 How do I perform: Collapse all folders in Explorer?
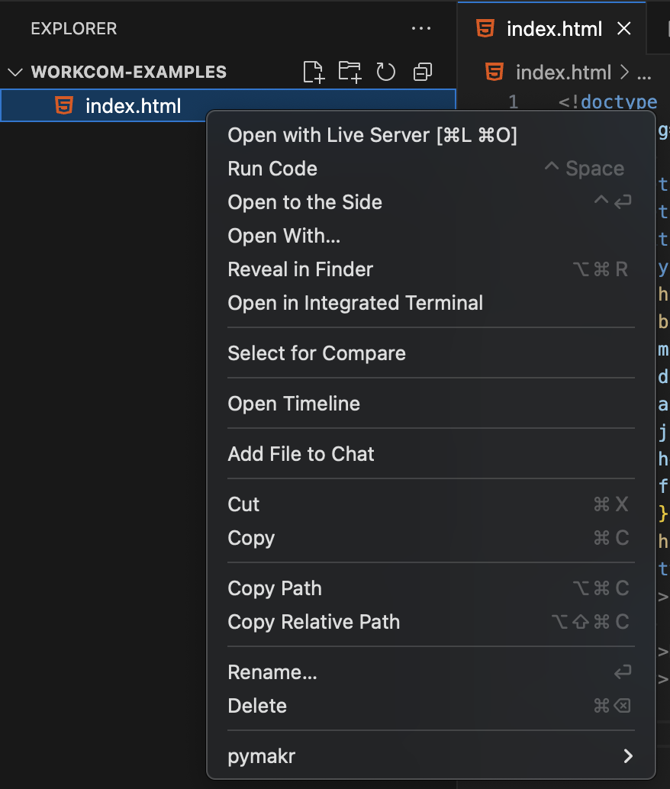pos(422,72)
